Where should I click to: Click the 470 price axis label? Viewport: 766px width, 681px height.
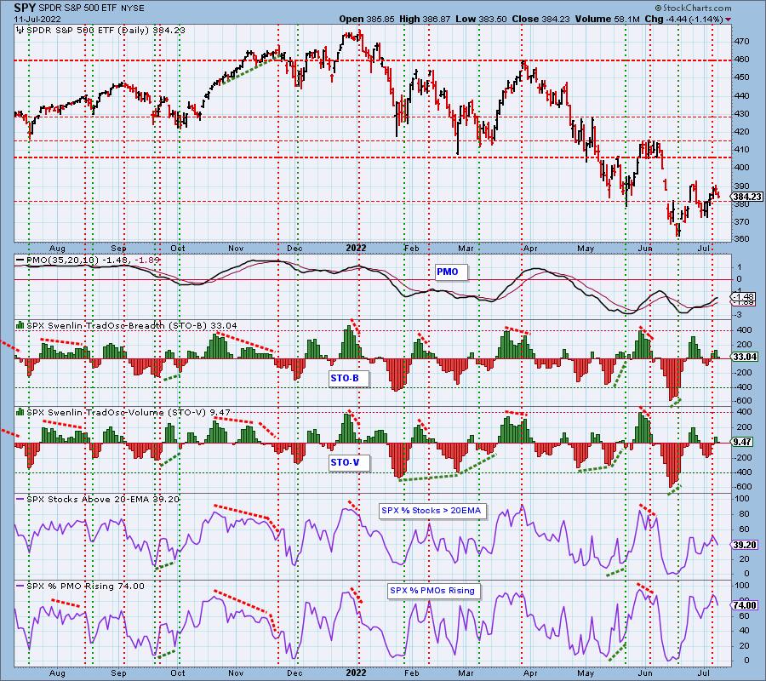pyautogui.click(x=742, y=42)
